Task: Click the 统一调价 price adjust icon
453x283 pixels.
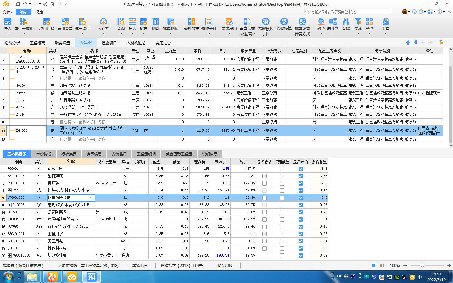Action: [x=82, y=21]
